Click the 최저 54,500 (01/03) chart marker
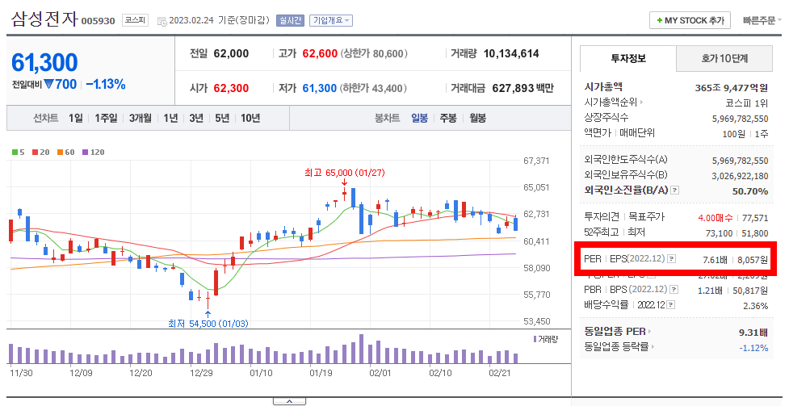This screenshot has height=406, width=789. click(x=208, y=324)
